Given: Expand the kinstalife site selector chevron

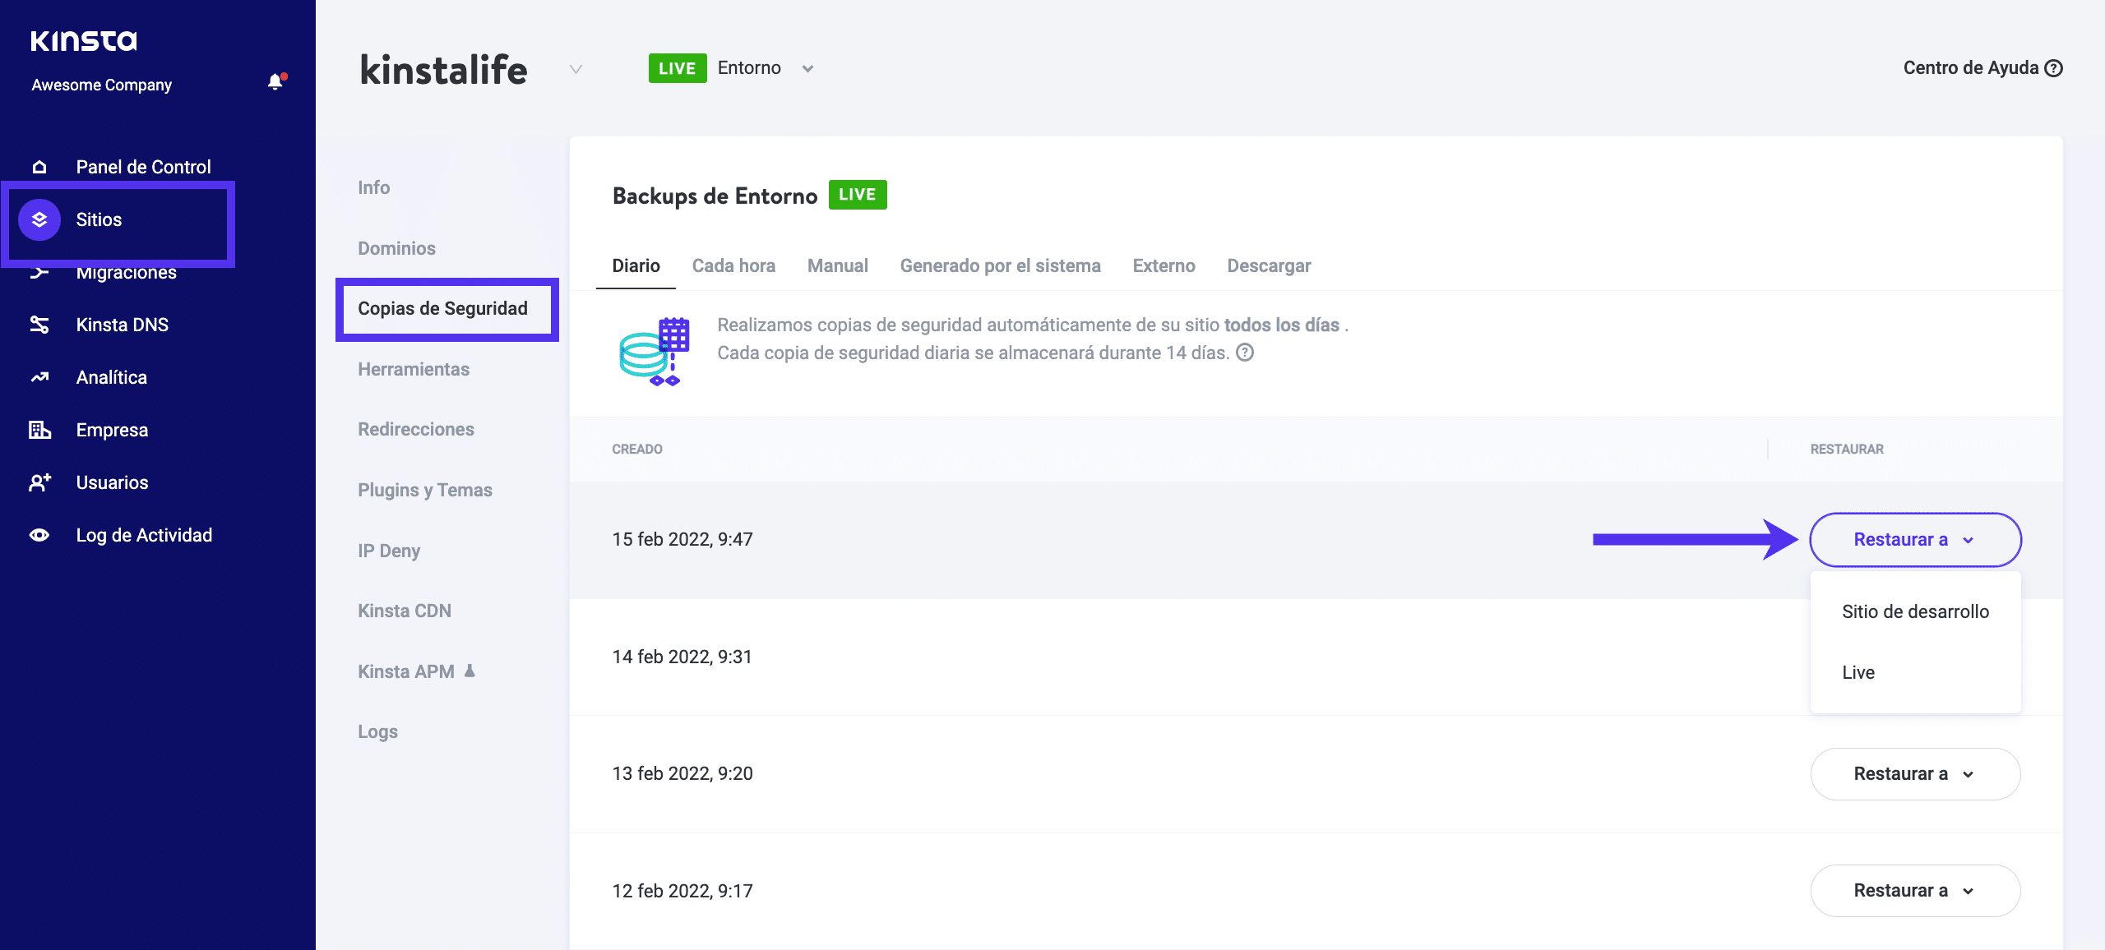Looking at the screenshot, I should pyautogui.click(x=575, y=70).
